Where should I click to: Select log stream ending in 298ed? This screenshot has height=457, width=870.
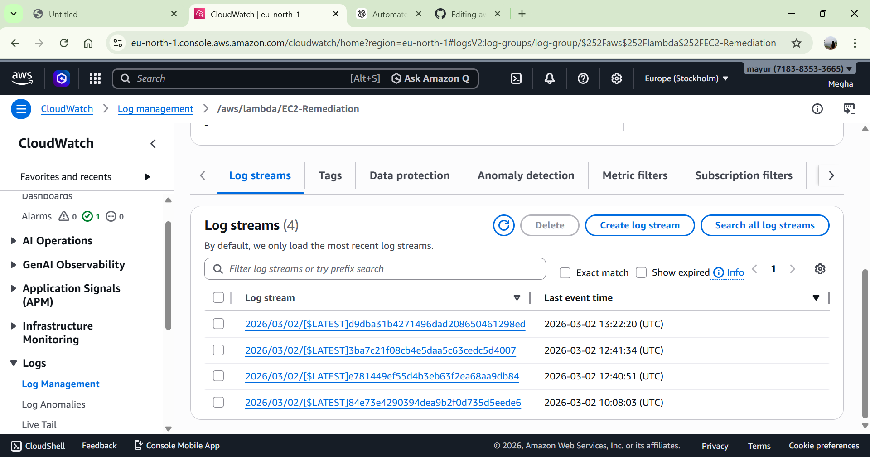coord(218,324)
